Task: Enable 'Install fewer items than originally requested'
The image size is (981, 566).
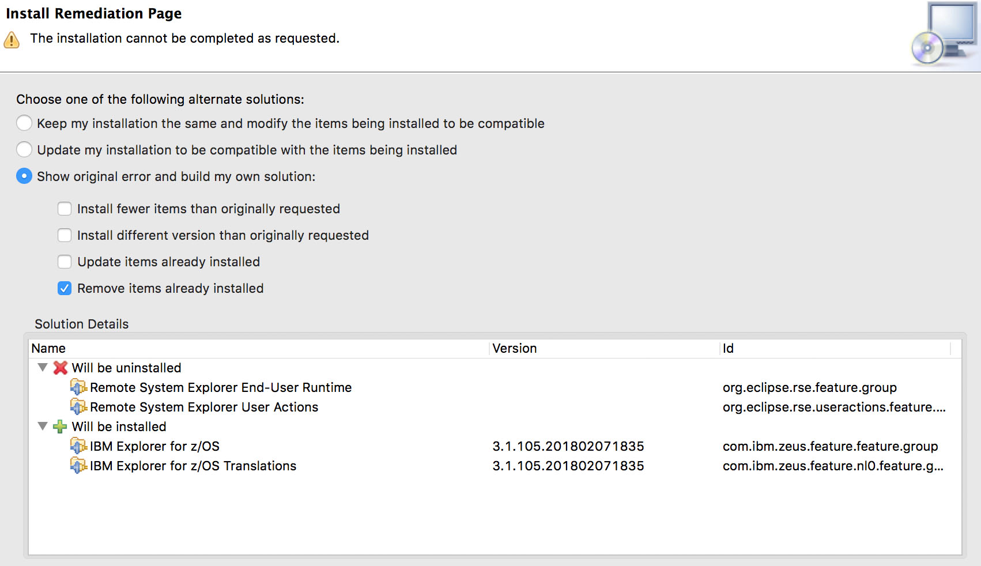Action: coord(65,209)
